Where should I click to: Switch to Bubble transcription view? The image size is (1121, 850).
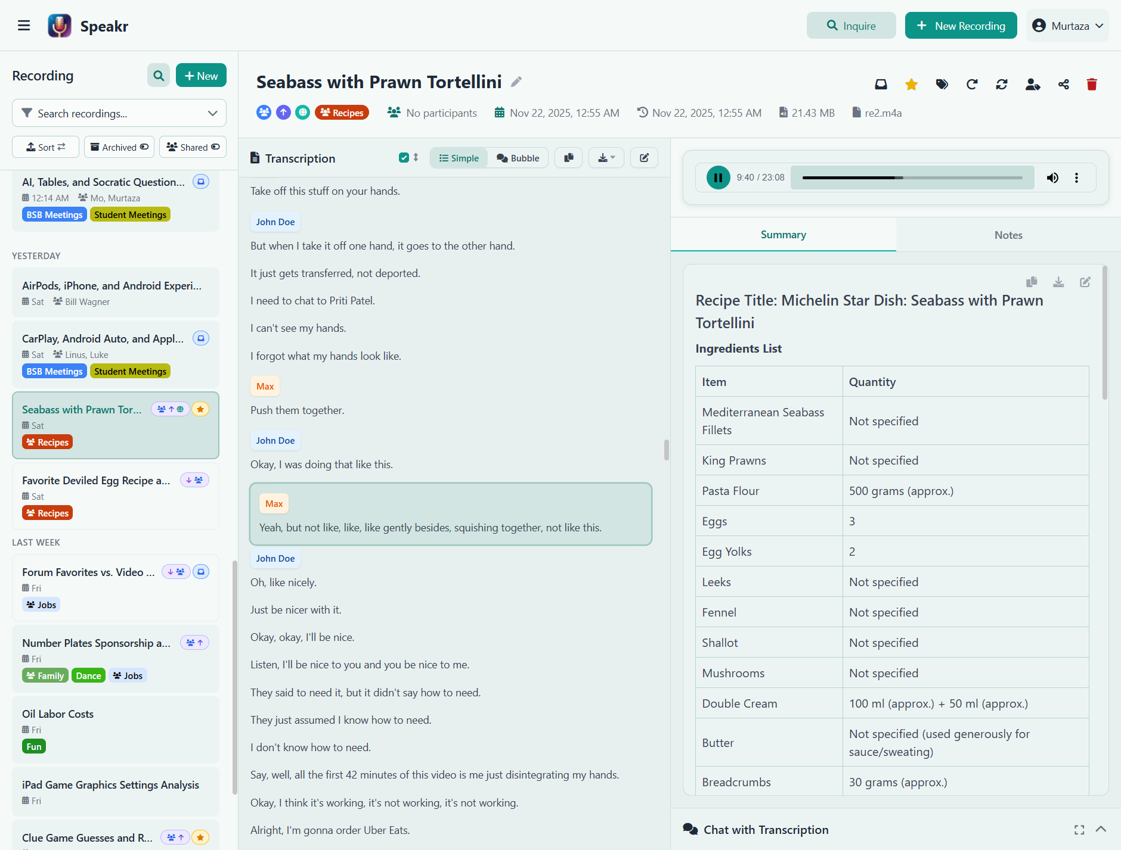pyautogui.click(x=518, y=158)
